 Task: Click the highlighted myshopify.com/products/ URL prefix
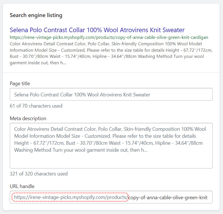tap(70, 197)
